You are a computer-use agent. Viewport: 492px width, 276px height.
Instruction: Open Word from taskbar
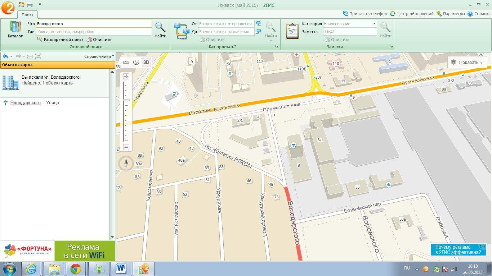(120, 269)
